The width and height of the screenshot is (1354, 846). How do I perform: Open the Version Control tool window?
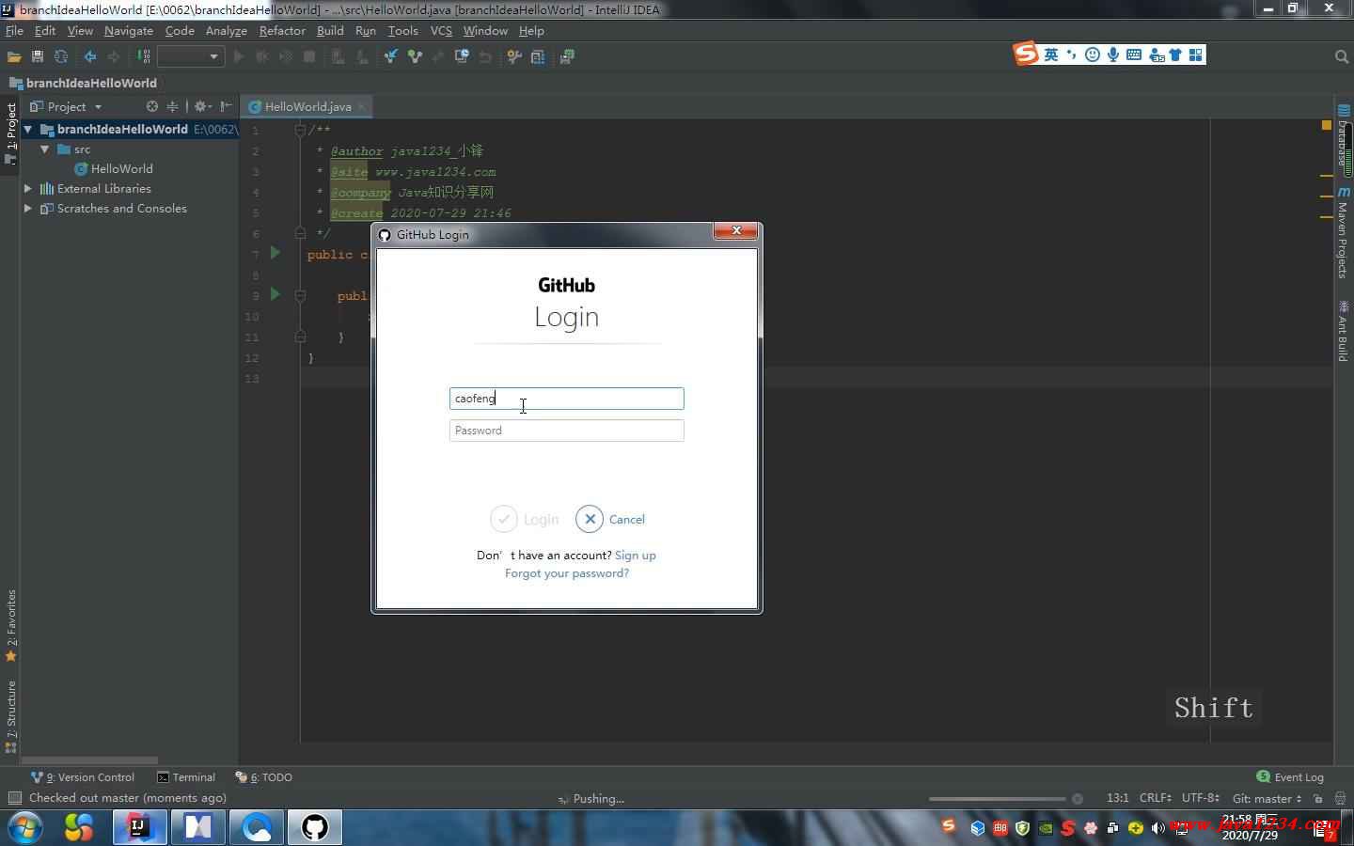pos(83,777)
